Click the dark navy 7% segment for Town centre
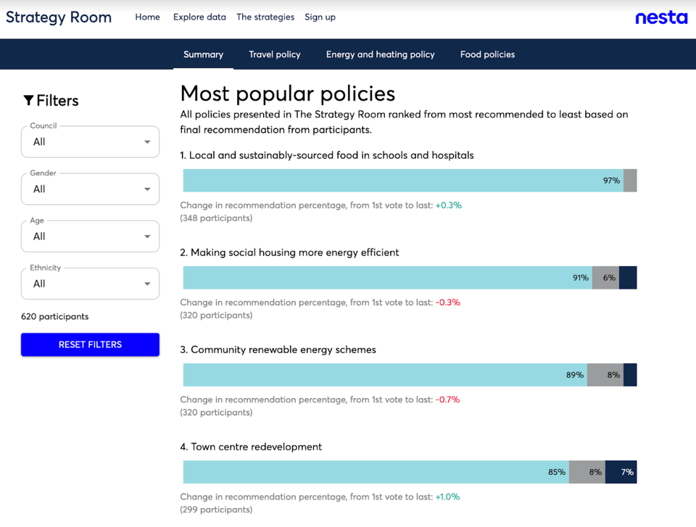The image size is (696, 527). 621,472
